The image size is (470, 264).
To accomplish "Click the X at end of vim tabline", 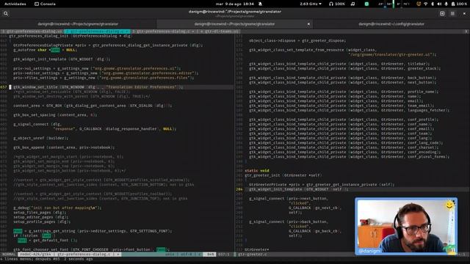I will pos(466,31).
